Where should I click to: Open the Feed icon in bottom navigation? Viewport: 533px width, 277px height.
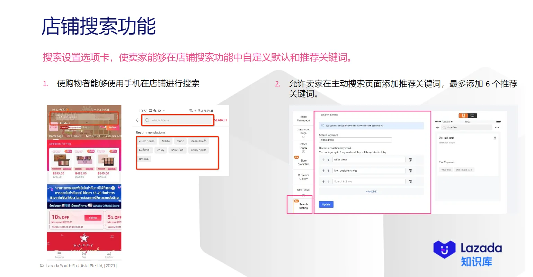[84, 254]
